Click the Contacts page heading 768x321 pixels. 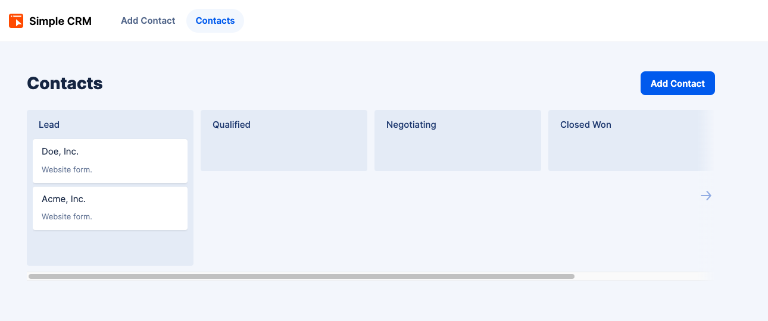pyautogui.click(x=65, y=83)
